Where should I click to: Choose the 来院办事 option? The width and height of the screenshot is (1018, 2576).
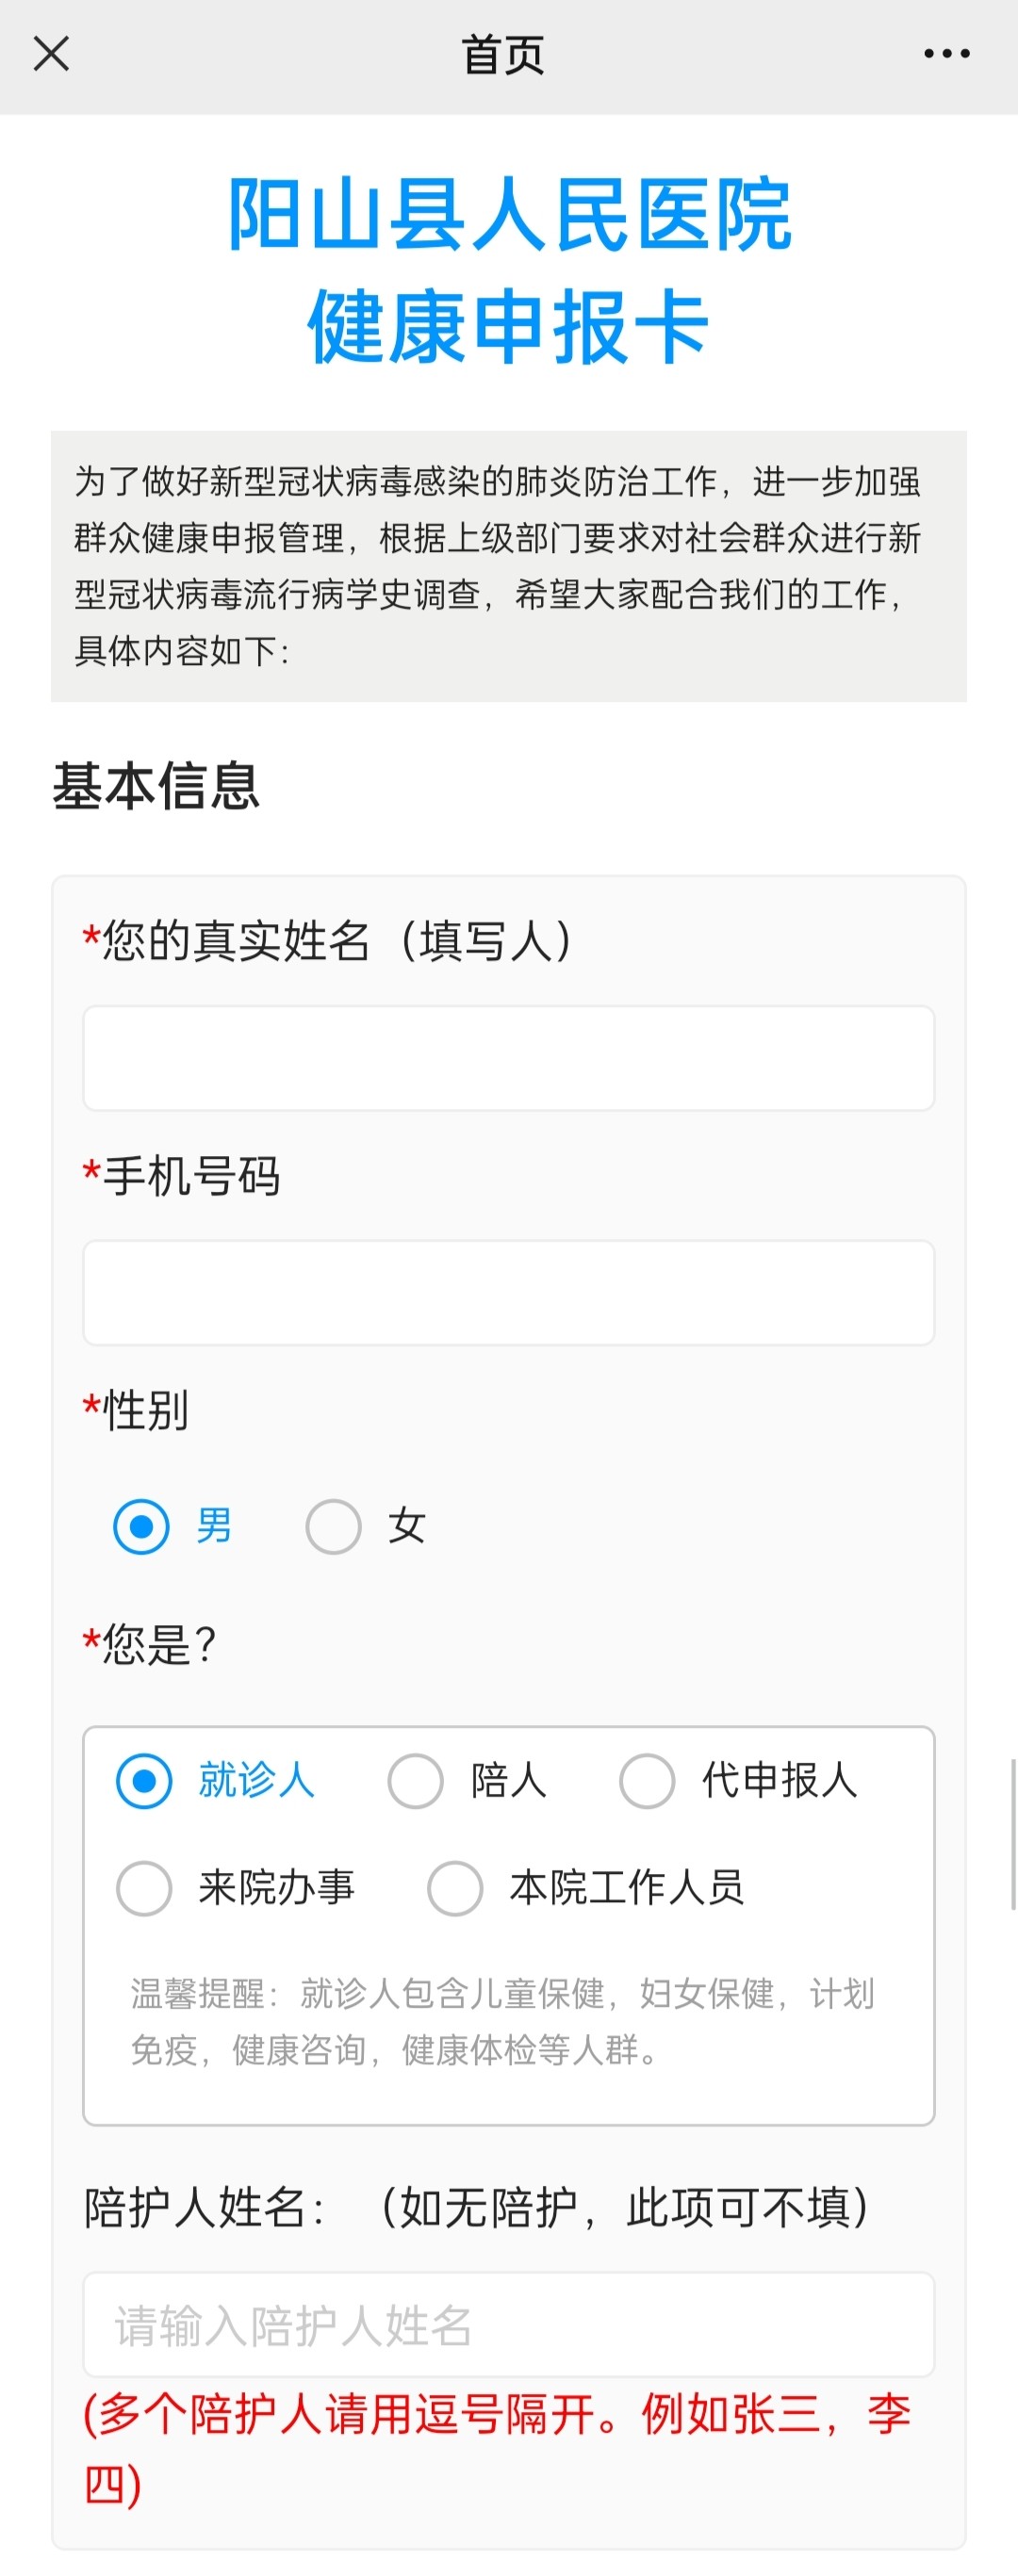tap(145, 1888)
